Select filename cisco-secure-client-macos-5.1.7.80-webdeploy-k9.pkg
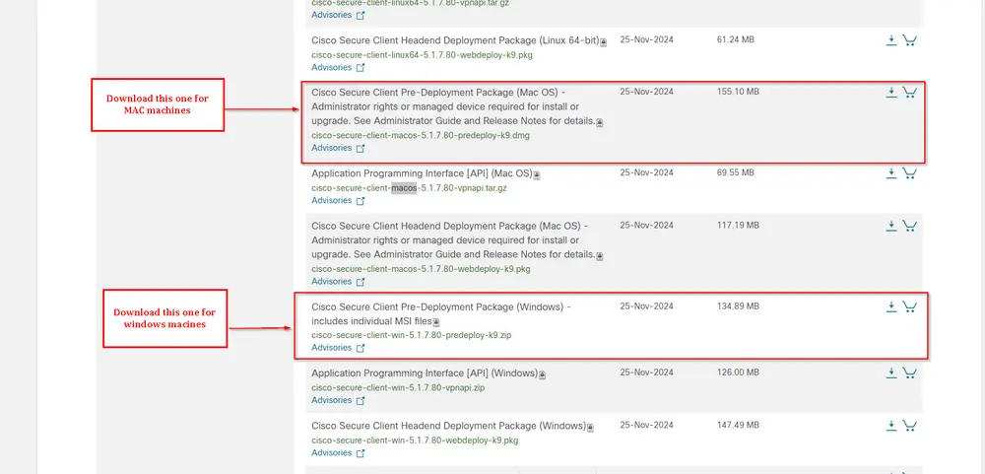The image size is (985, 474). coord(421,269)
